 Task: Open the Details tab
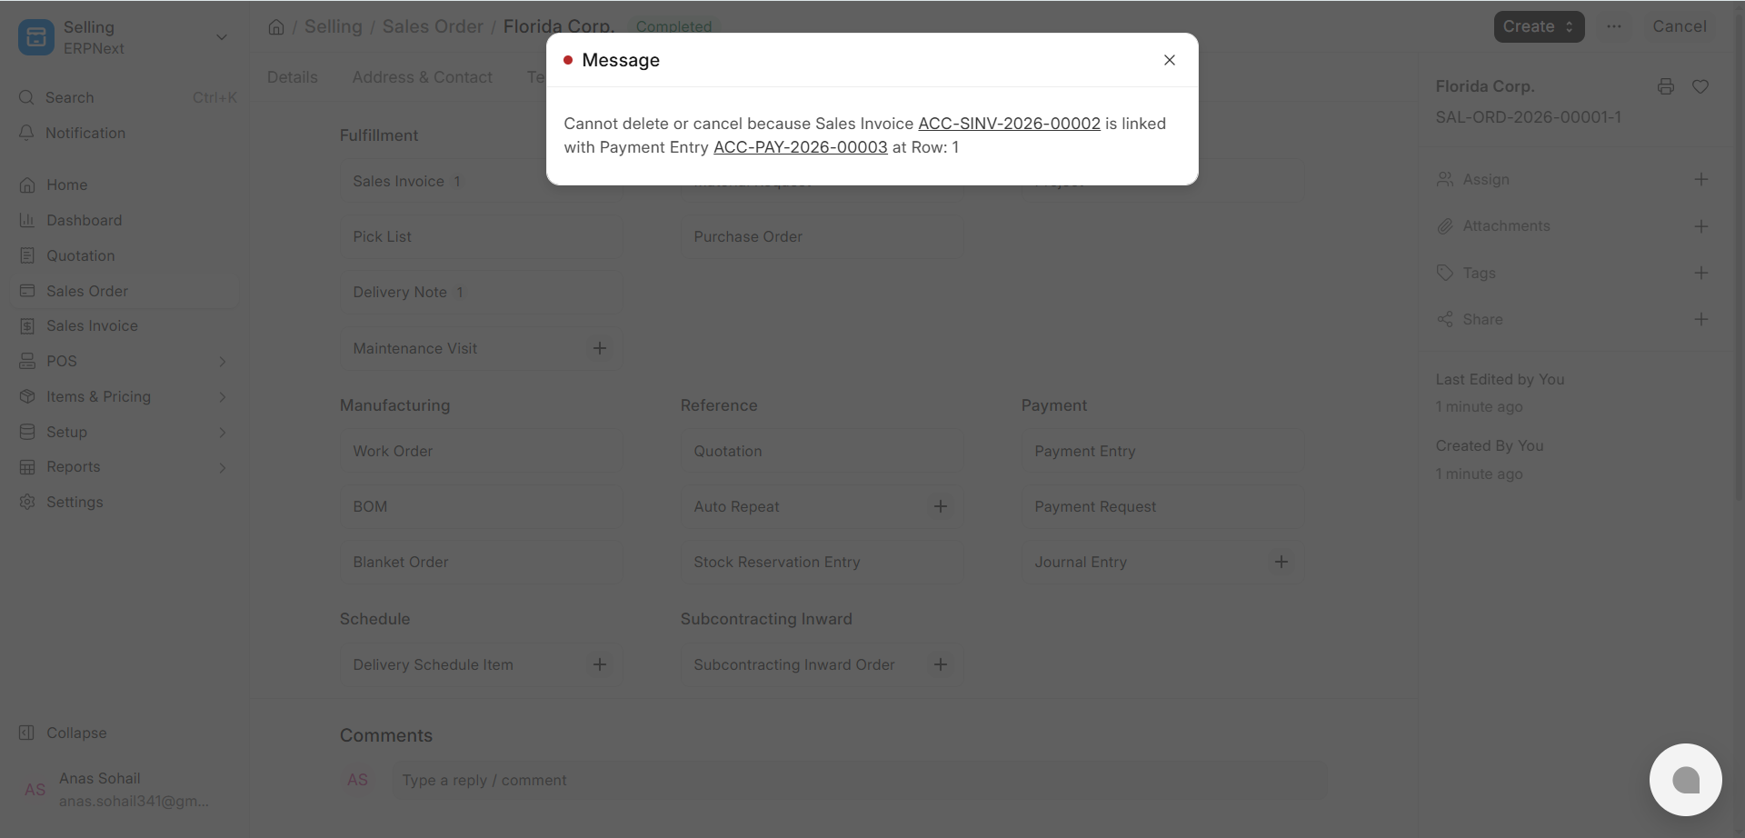click(293, 77)
